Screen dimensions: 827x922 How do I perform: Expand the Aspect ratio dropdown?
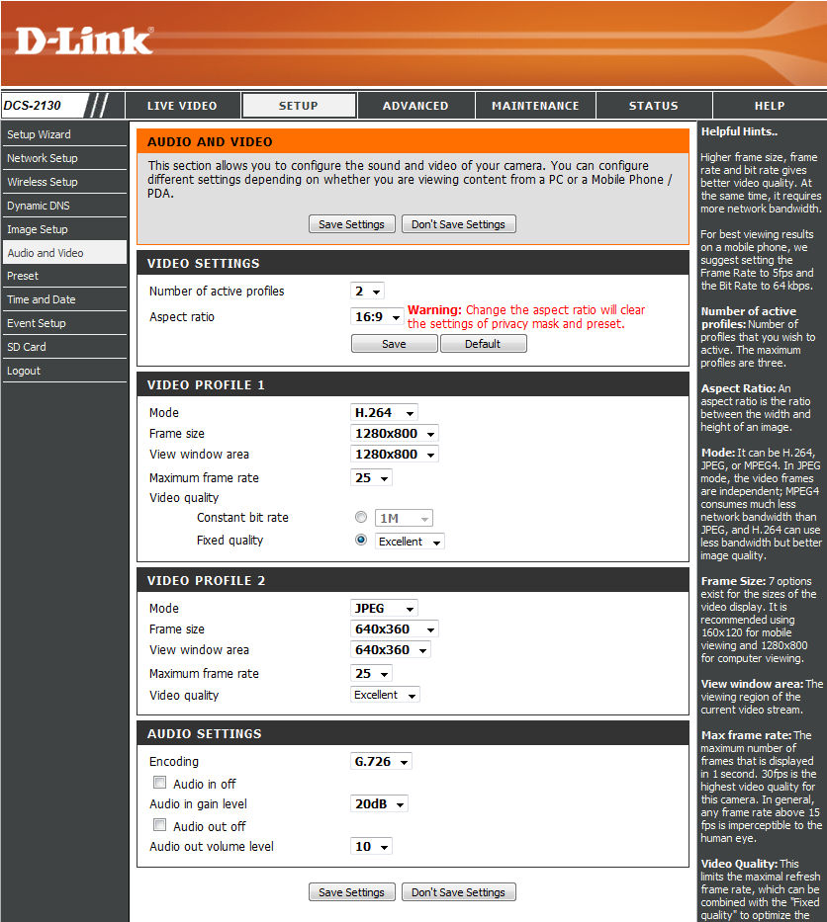click(378, 317)
